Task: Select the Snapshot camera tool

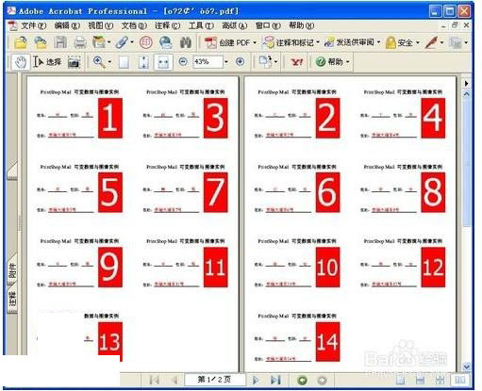Action: point(75,62)
